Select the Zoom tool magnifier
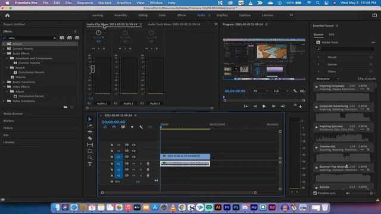Screen dimensions: 381x214 (90, 158)
